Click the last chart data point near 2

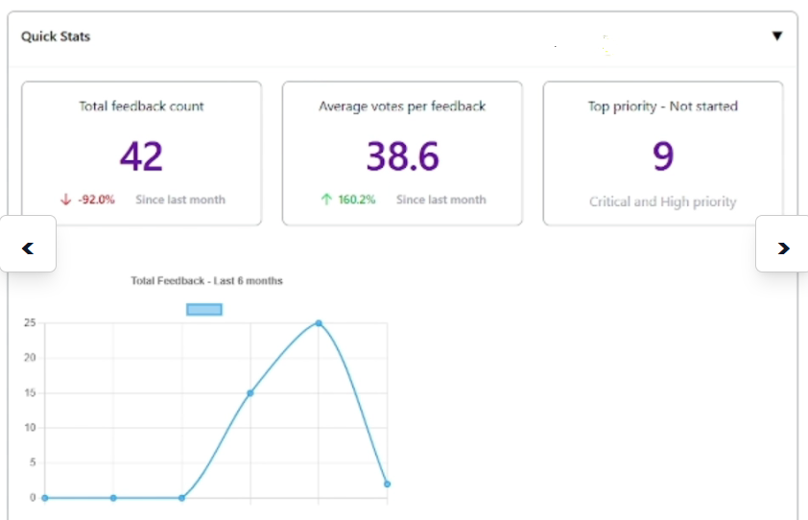(387, 484)
